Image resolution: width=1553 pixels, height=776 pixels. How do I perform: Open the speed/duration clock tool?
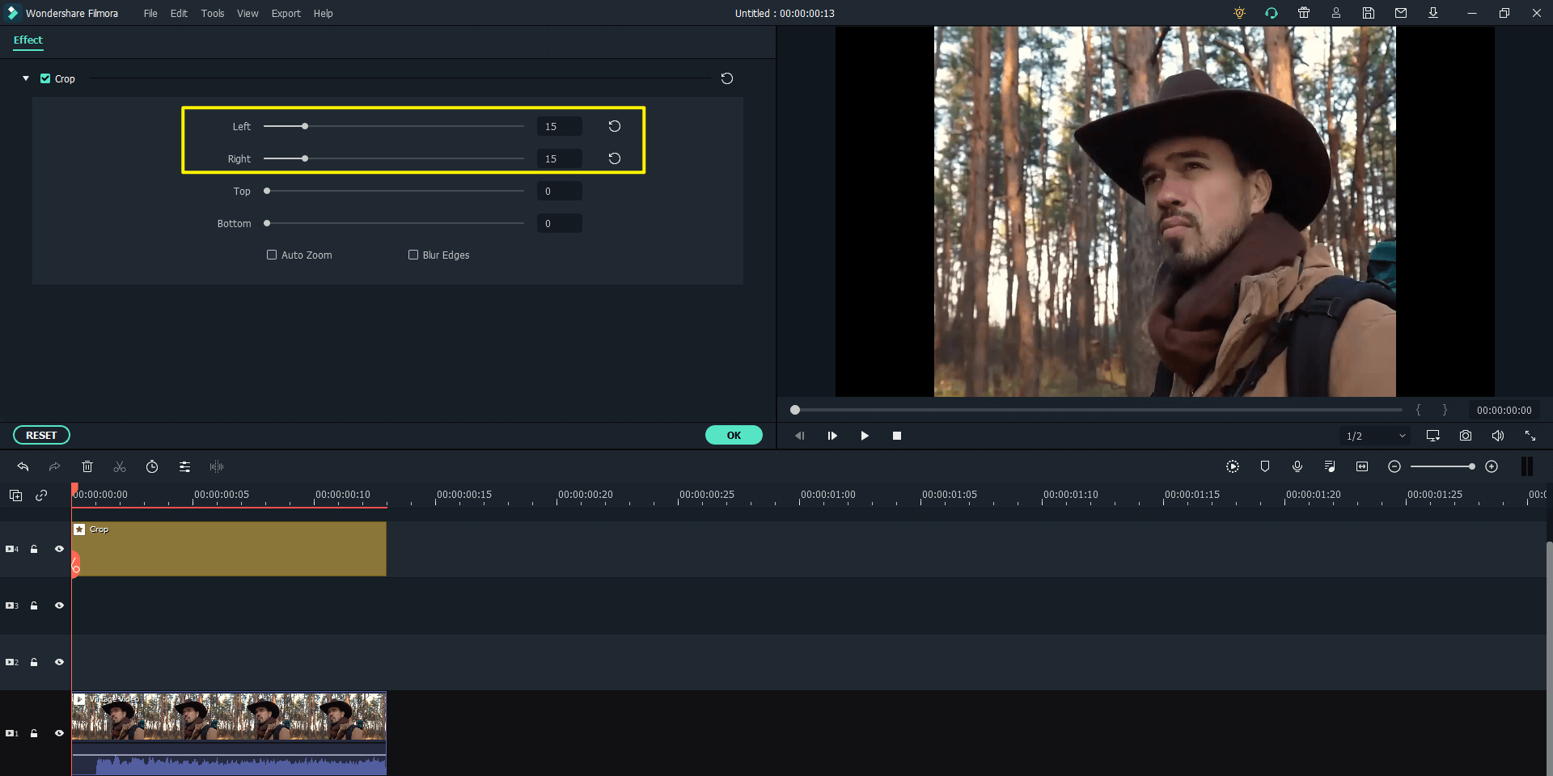[x=152, y=466]
